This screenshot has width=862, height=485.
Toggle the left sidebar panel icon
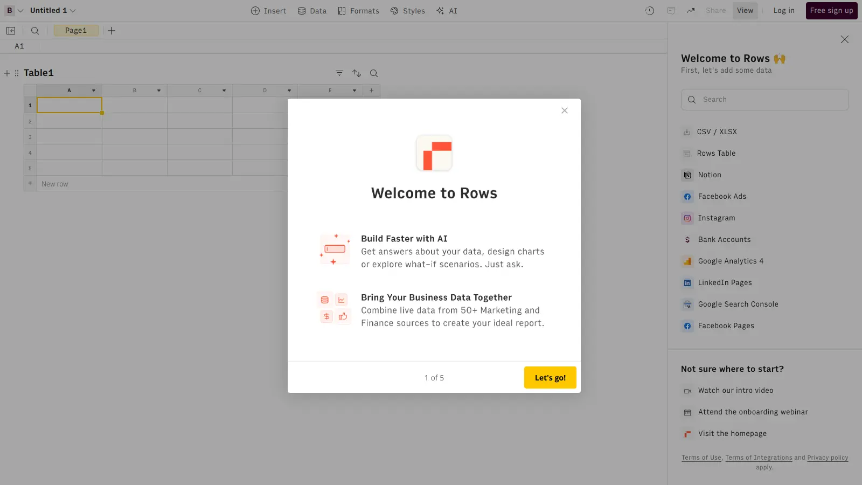point(11,31)
